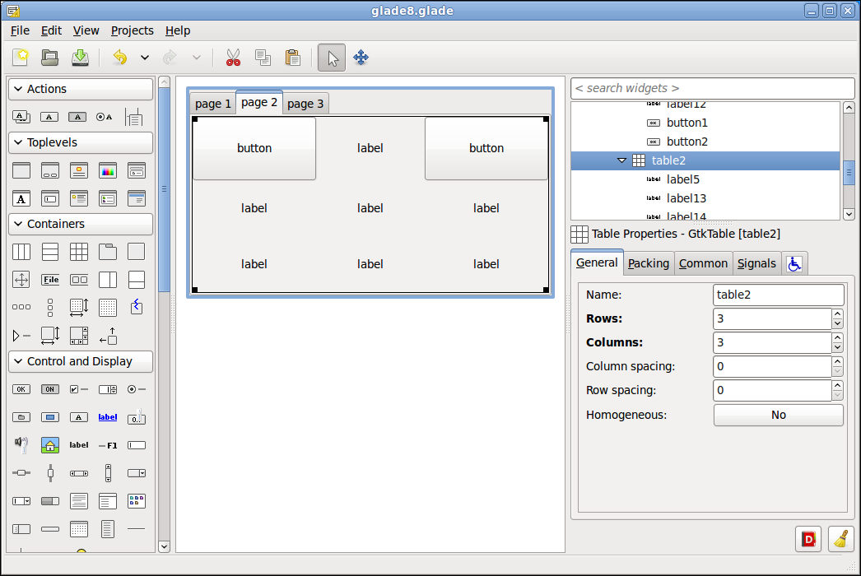Image resolution: width=861 pixels, height=576 pixels.
Task: Open the undo history dropdown arrow
Action: (144, 57)
